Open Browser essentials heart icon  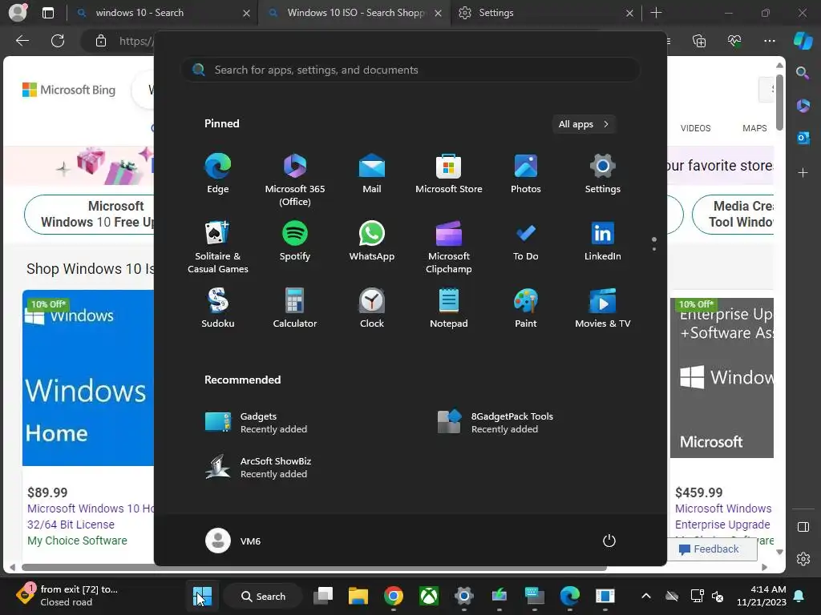click(734, 41)
